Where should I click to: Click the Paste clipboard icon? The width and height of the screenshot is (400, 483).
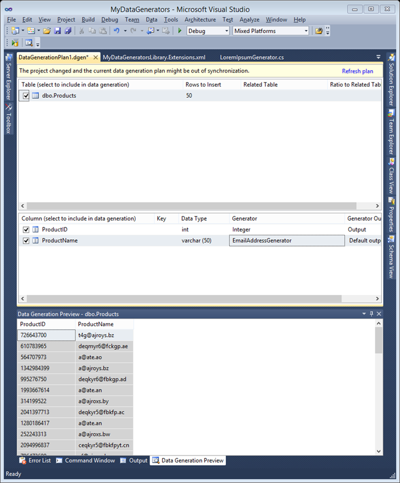103,31
